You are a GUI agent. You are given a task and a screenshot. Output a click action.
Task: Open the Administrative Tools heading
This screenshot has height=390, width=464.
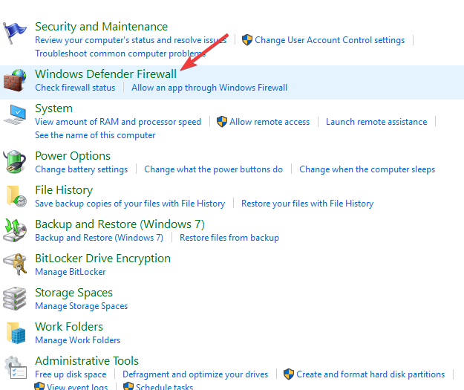(x=87, y=361)
